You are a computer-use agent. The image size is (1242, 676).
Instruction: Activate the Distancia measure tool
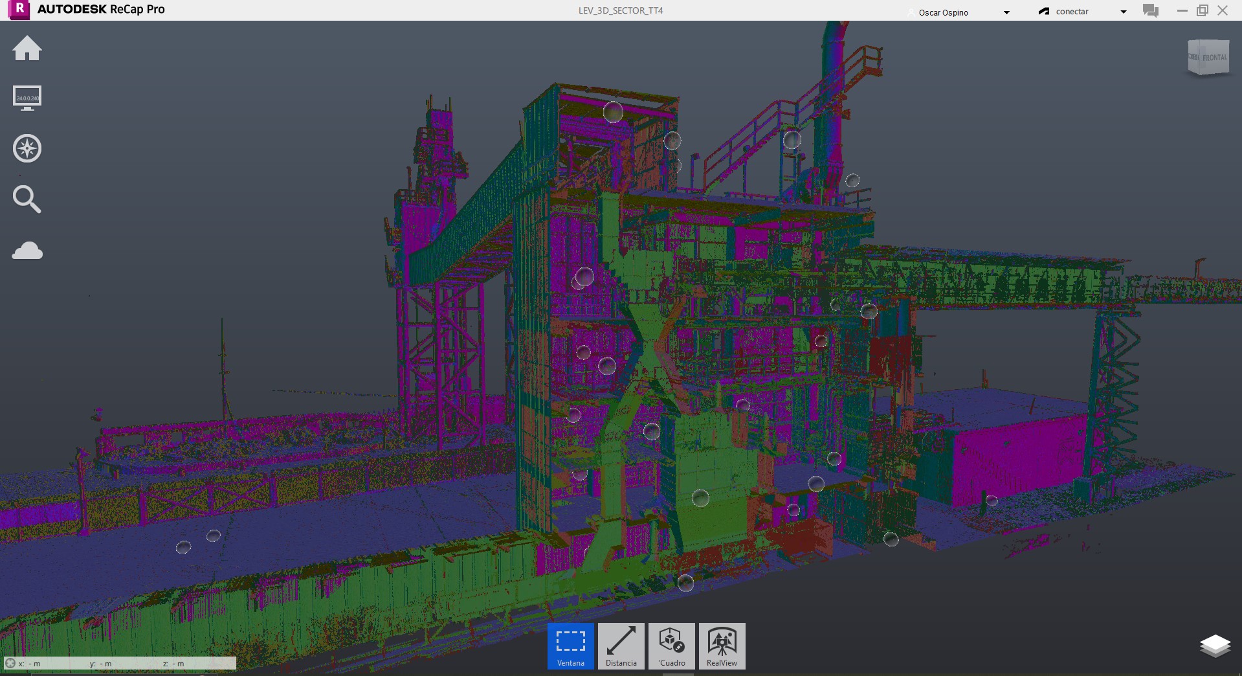621,646
